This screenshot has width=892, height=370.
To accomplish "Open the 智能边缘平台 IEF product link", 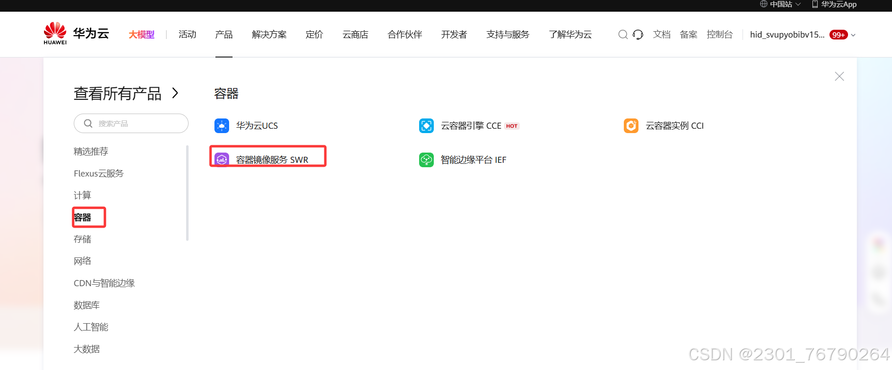I will pyautogui.click(x=473, y=160).
